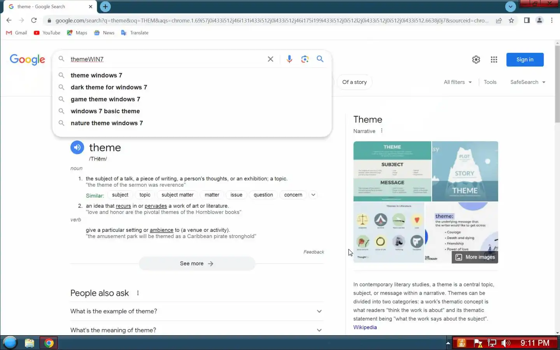Open the Chrome side panel
This screenshot has height=350, width=560.
pyautogui.click(x=527, y=20)
